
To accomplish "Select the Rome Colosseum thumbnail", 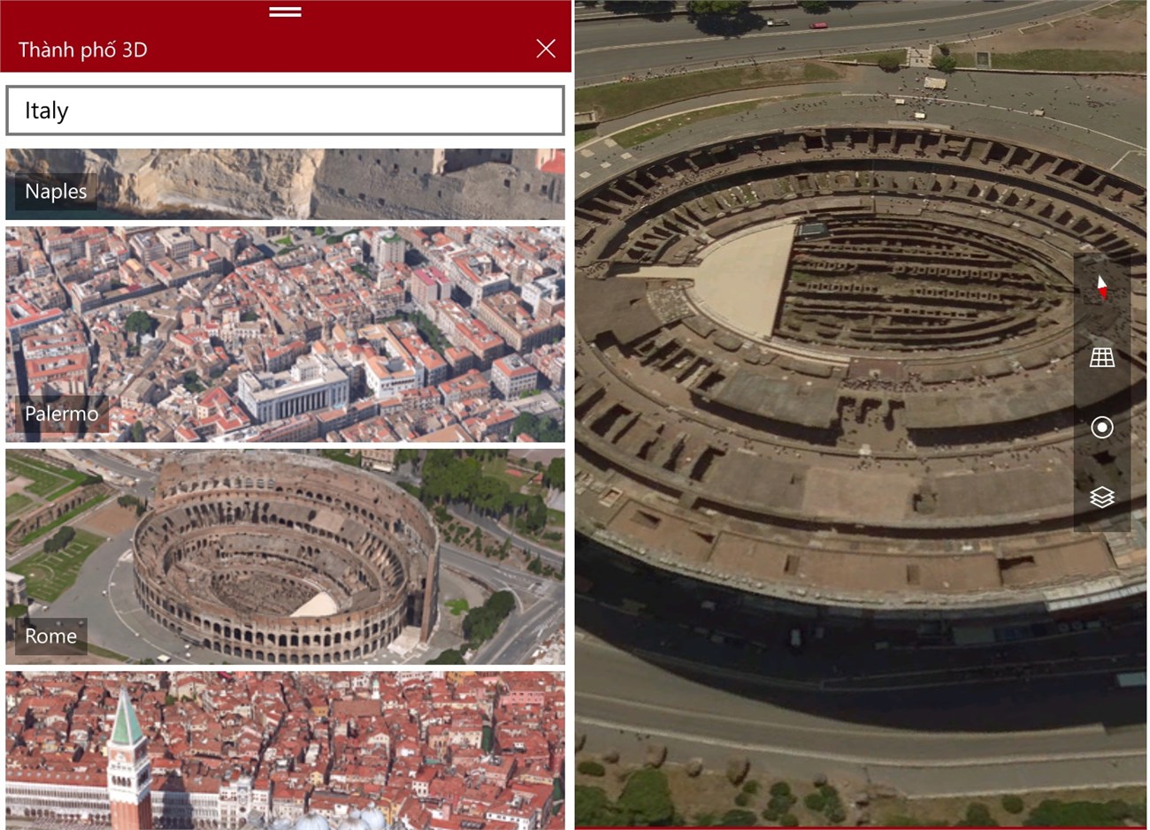I will point(285,557).
